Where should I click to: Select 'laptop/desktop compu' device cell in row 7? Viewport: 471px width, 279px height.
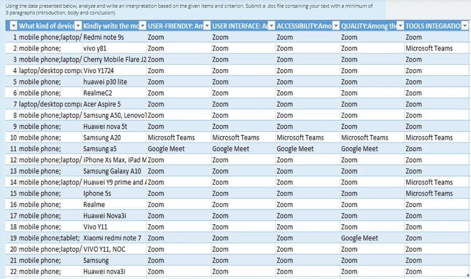50,104
